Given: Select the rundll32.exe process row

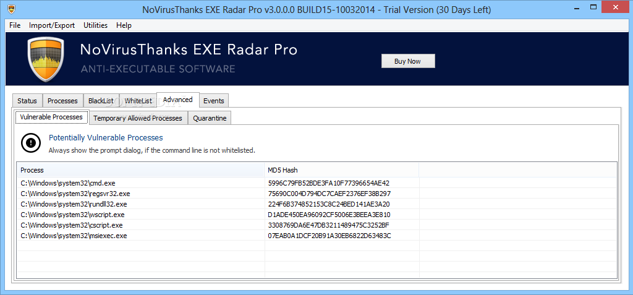Looking at the screenshot, I should coord(316,204).
